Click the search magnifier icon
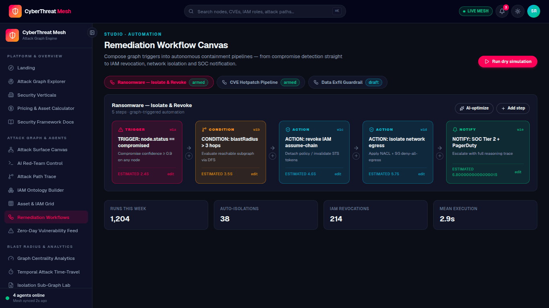The height and width of the screenshot is (308, 549). tap(191, 12)
